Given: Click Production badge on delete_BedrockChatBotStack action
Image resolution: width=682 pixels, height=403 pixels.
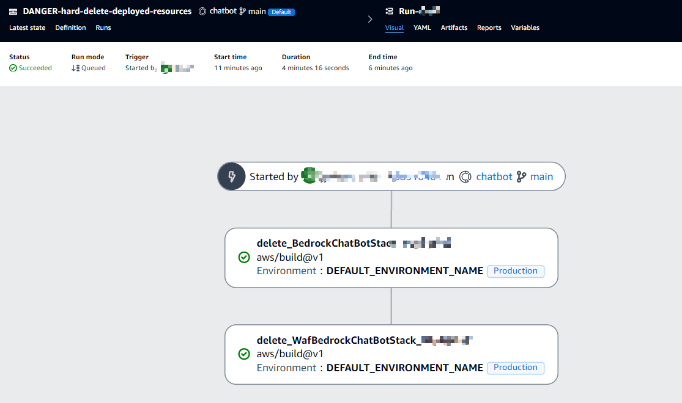Looking at the screenshot, I should (515, 271).
